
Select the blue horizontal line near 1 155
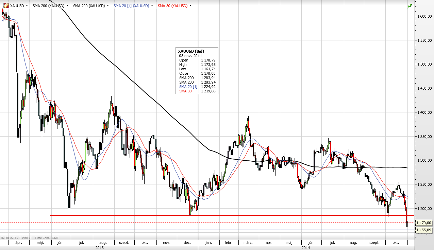[x=207, y=230]
